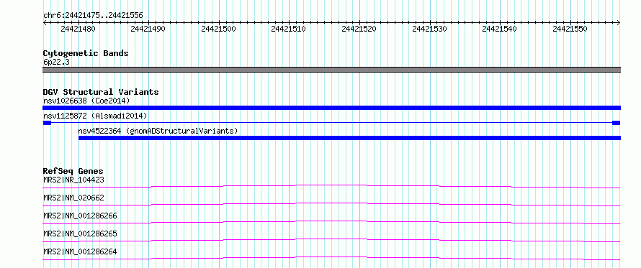Click ruler position 24421500
This screenshot has height=268, width=641.
pos(219,29)
